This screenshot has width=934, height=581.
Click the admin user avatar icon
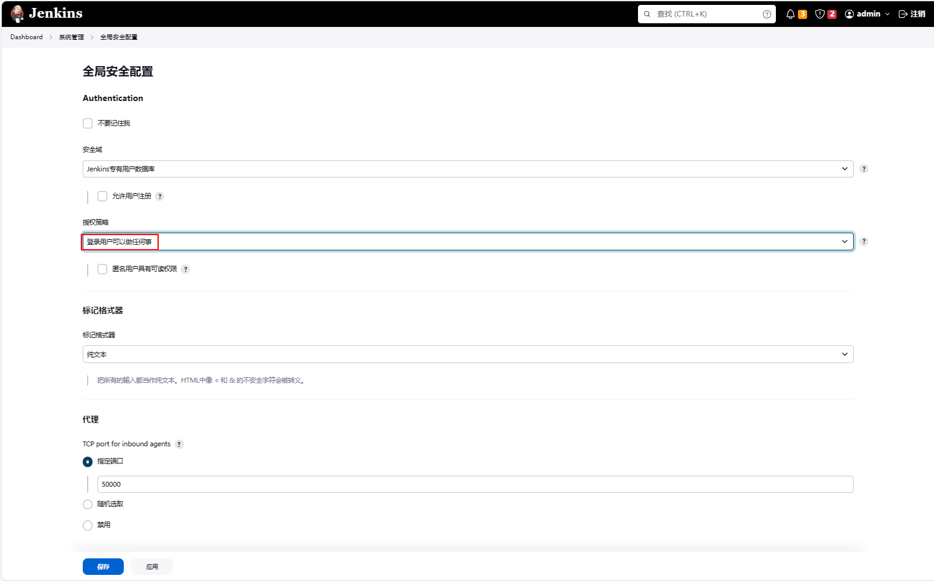[849, 14]
